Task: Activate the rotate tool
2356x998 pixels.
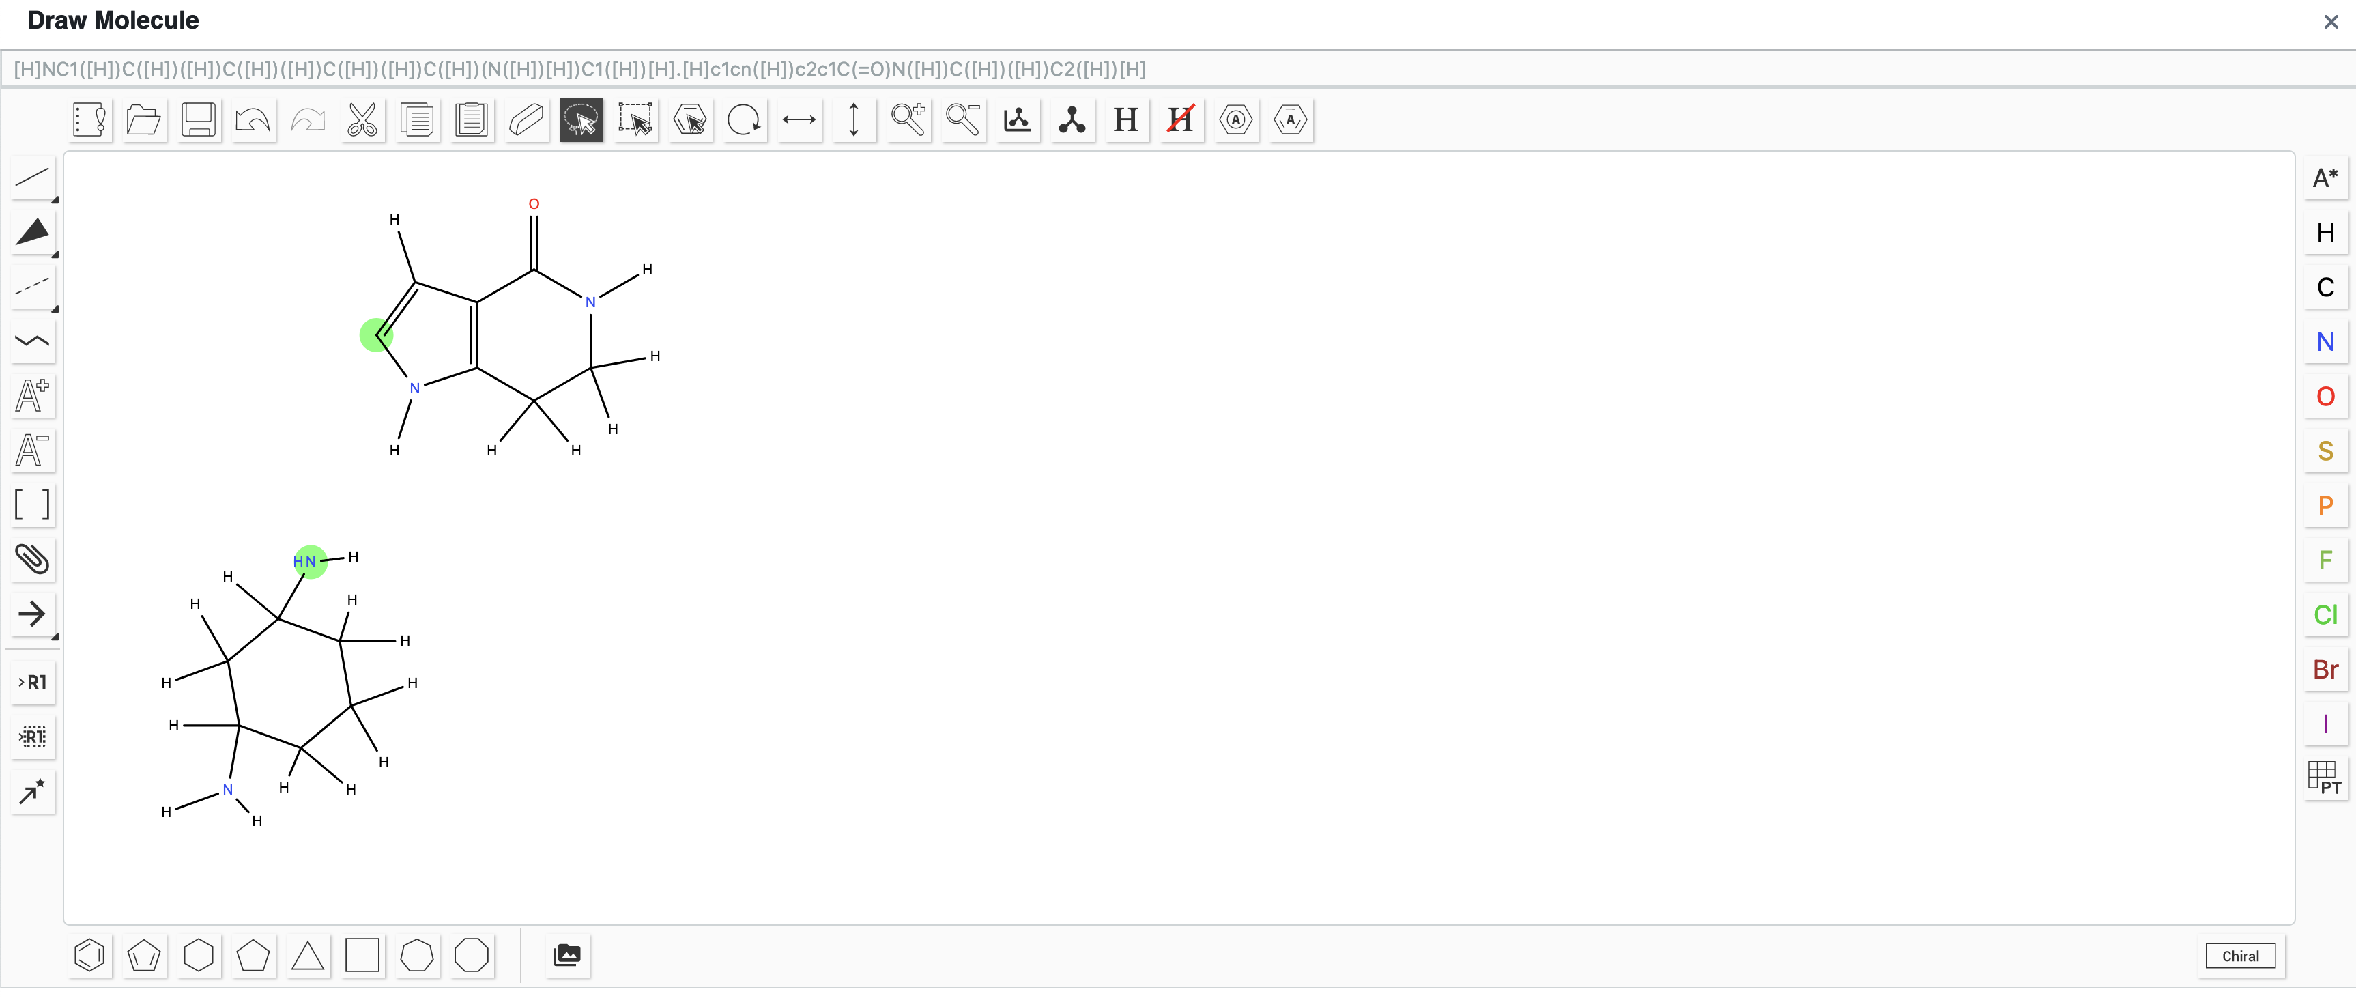Action: pyautogui.click(x=745, y=120)
